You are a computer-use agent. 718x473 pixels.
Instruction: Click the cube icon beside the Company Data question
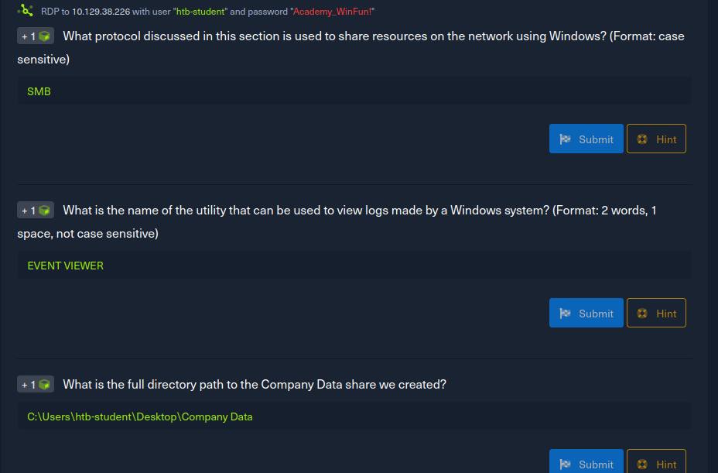pos(44,385)
